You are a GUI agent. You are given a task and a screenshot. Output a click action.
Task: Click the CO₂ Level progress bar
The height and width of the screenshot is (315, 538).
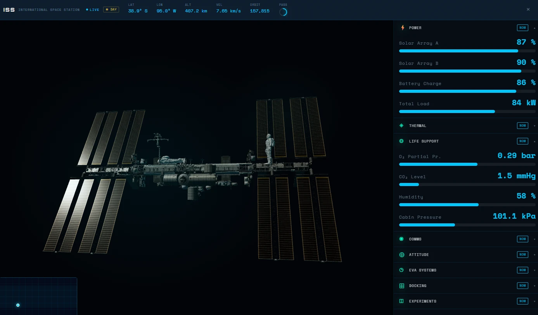tap(467, 184)
